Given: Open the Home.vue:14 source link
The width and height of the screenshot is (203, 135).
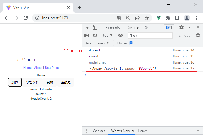Looking at the screenshot, I should coord(184,50).
